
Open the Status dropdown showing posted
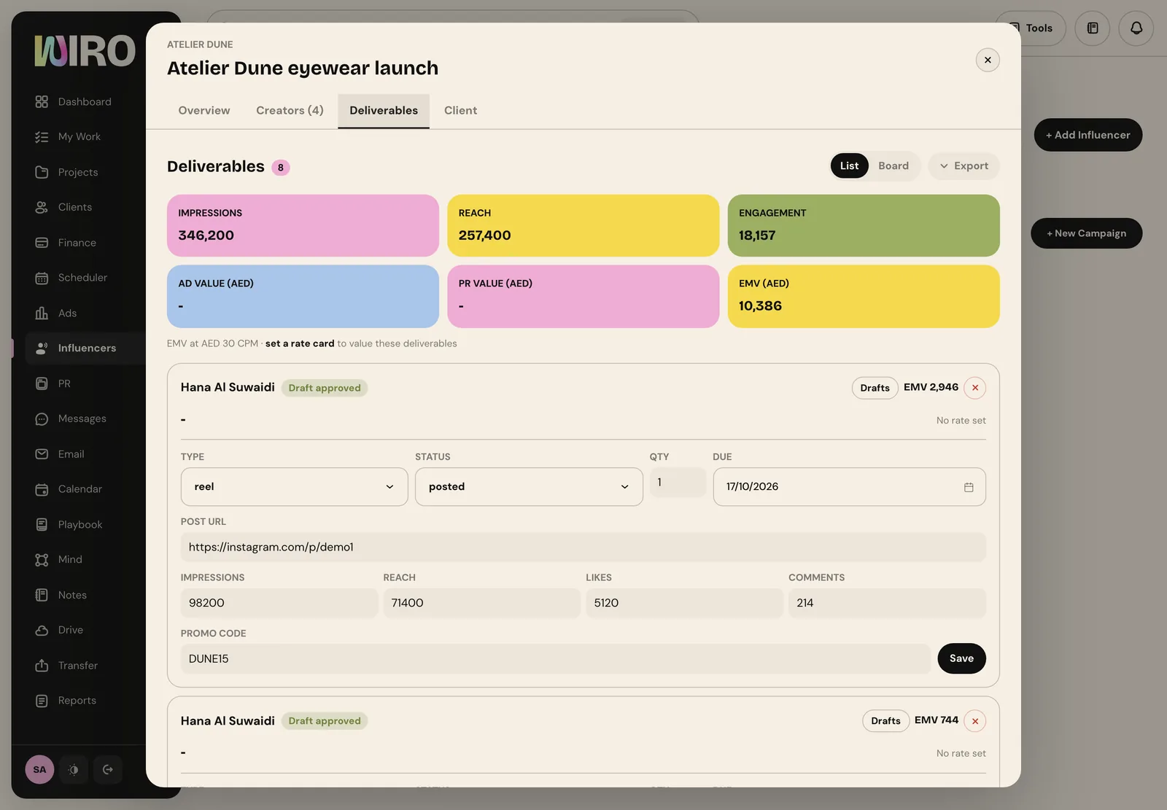tap(529, 486)
